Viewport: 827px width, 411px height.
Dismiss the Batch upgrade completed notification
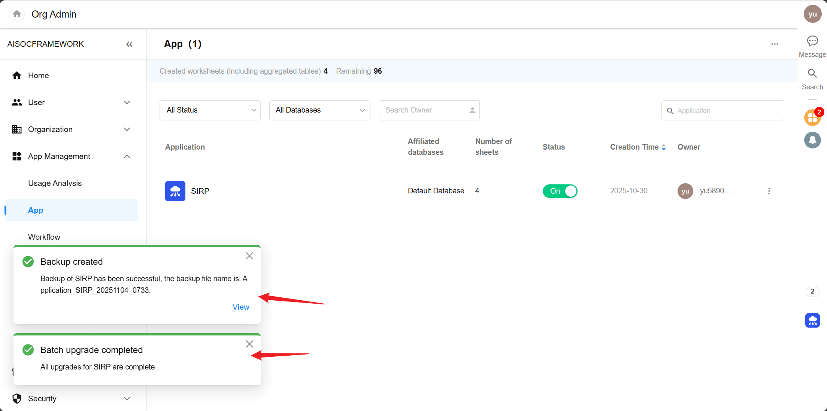pyautogui.click(x=249, y=344)
